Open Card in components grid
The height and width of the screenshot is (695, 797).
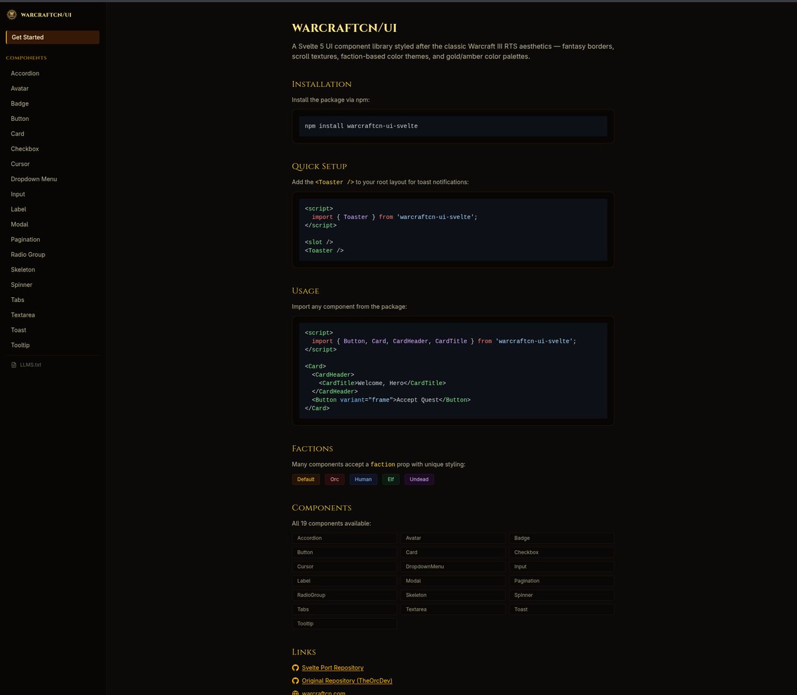(x=453, y=552)
